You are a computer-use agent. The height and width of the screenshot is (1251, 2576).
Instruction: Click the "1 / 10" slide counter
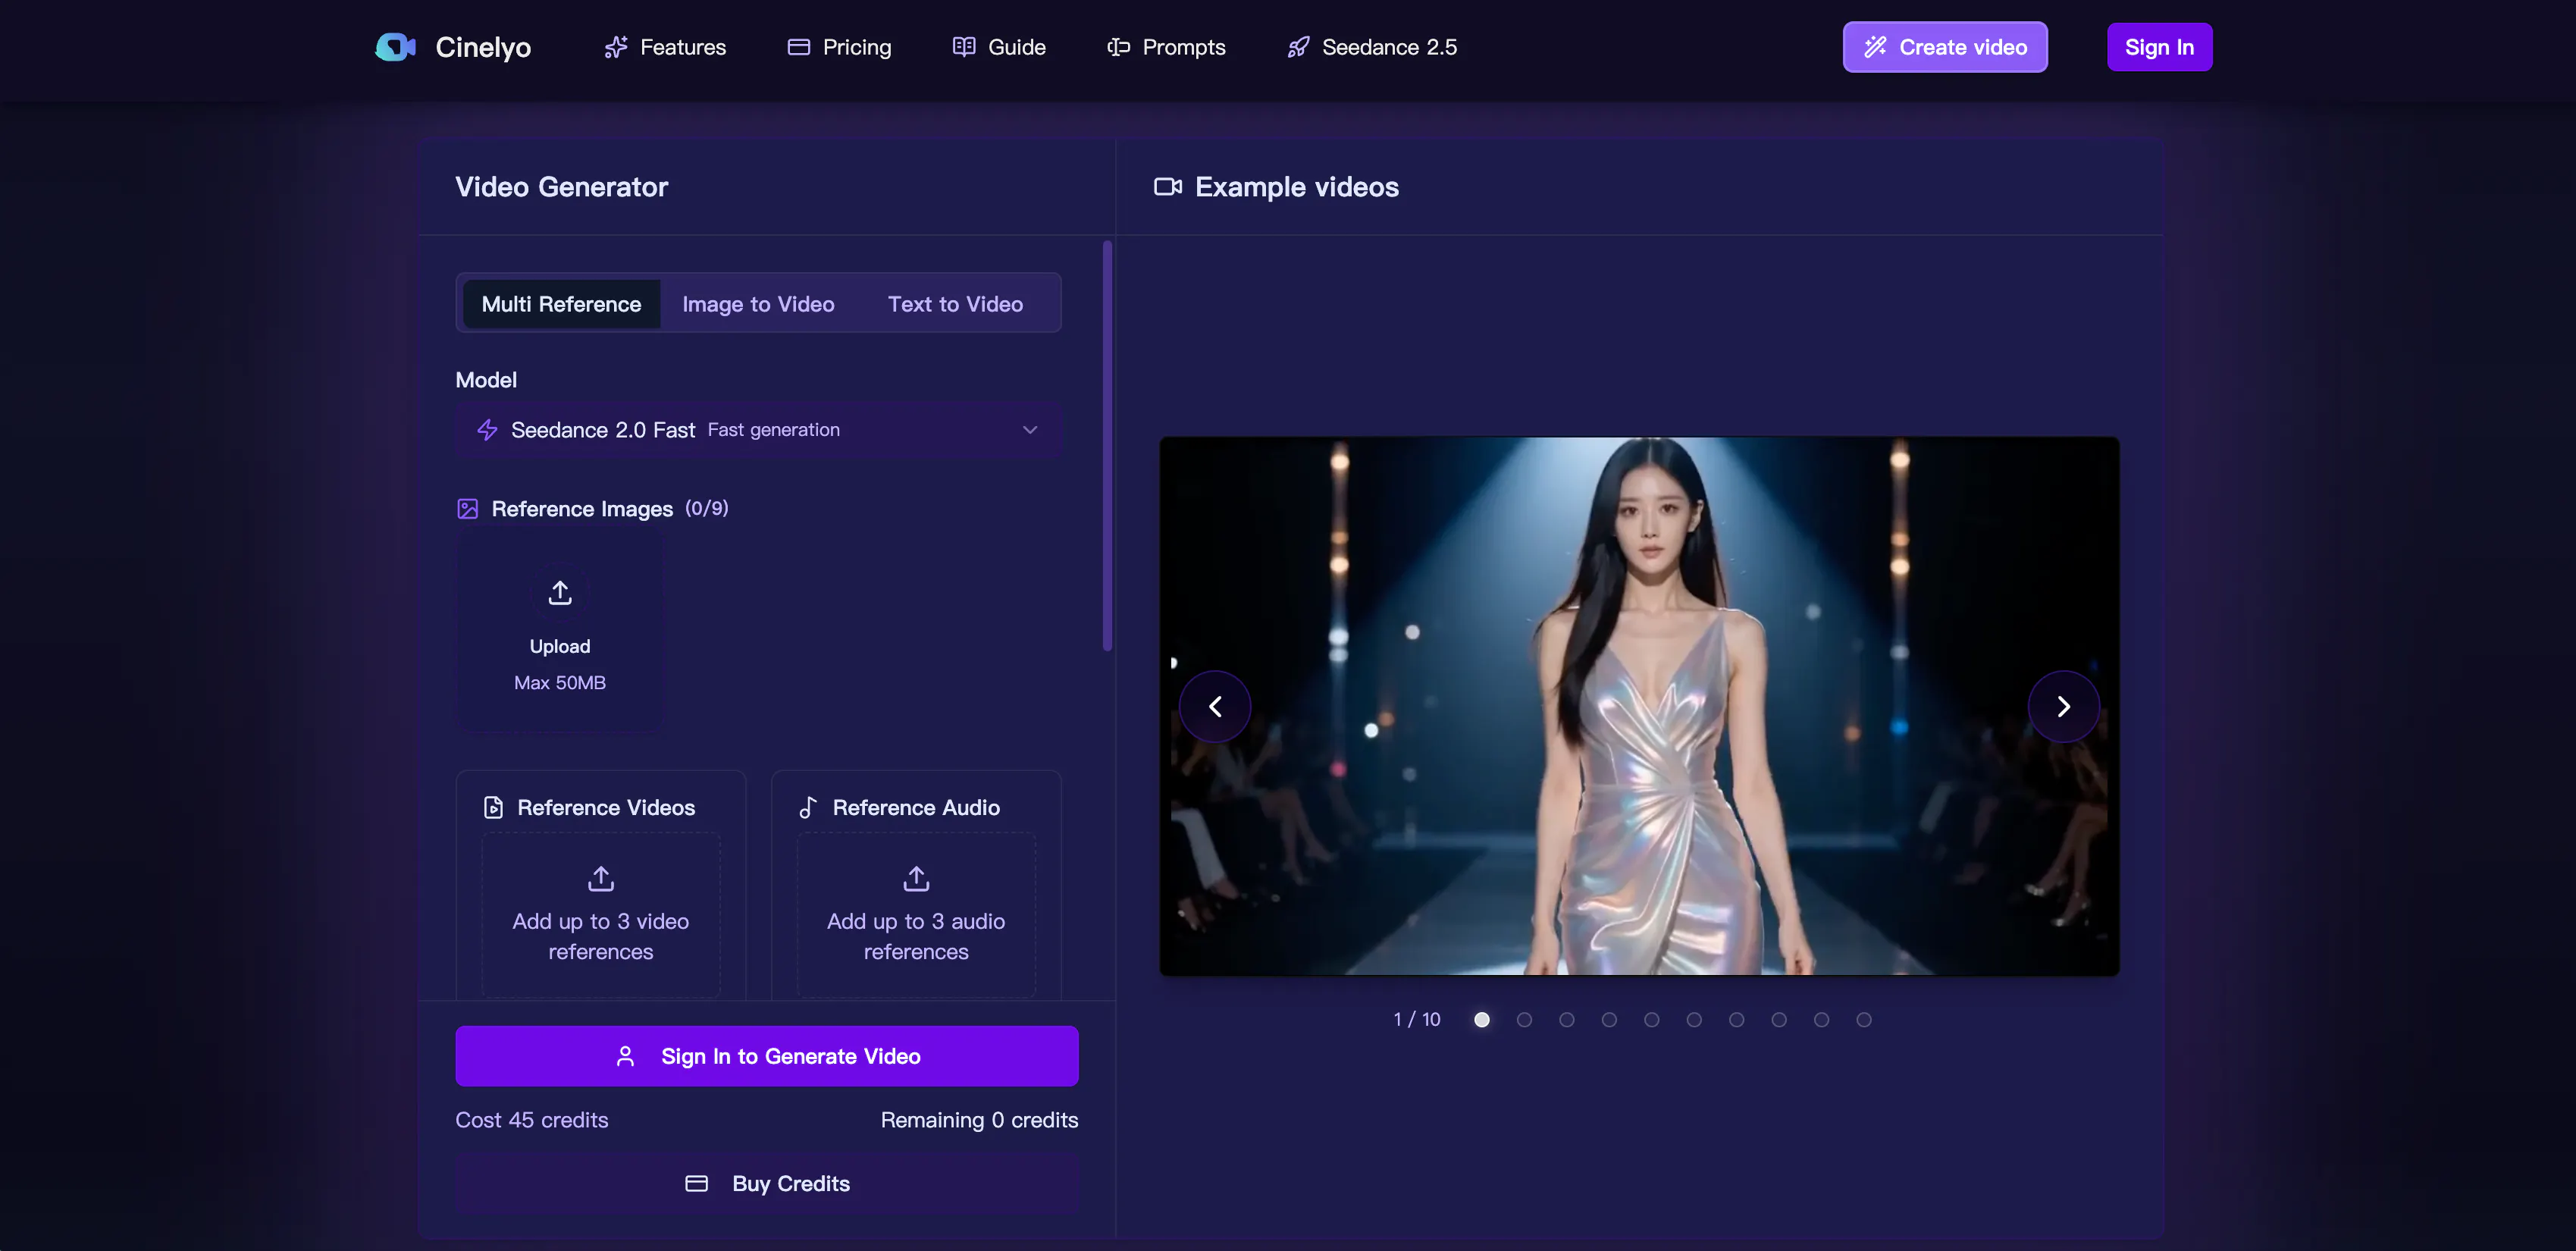(1417, 1019)
